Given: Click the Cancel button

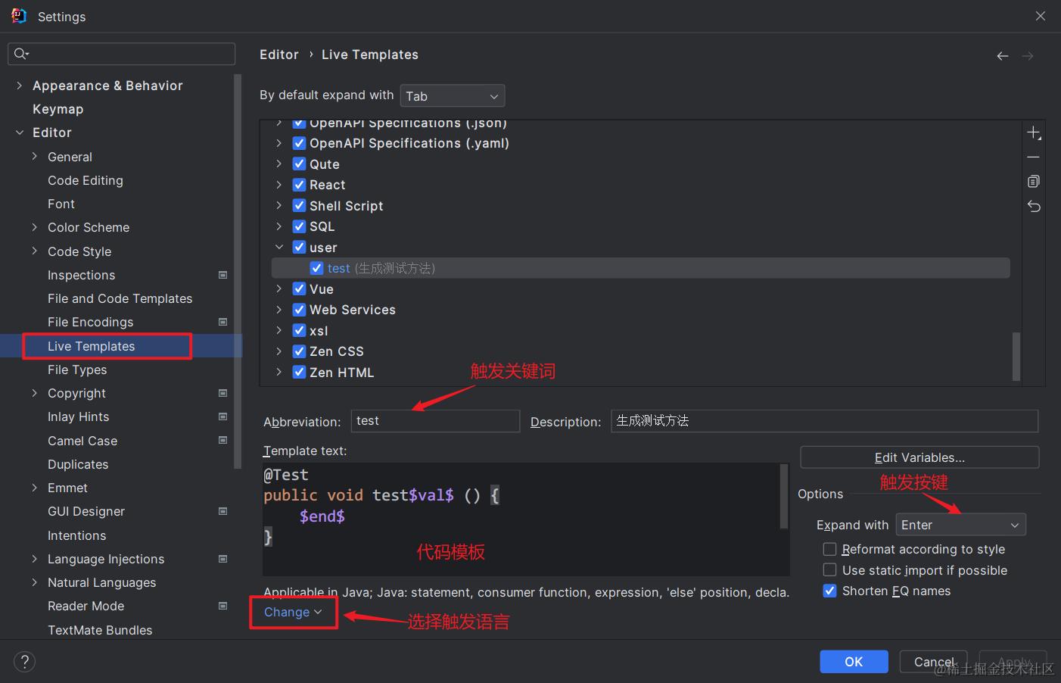Looking at the screenshot, I should 934,662.
